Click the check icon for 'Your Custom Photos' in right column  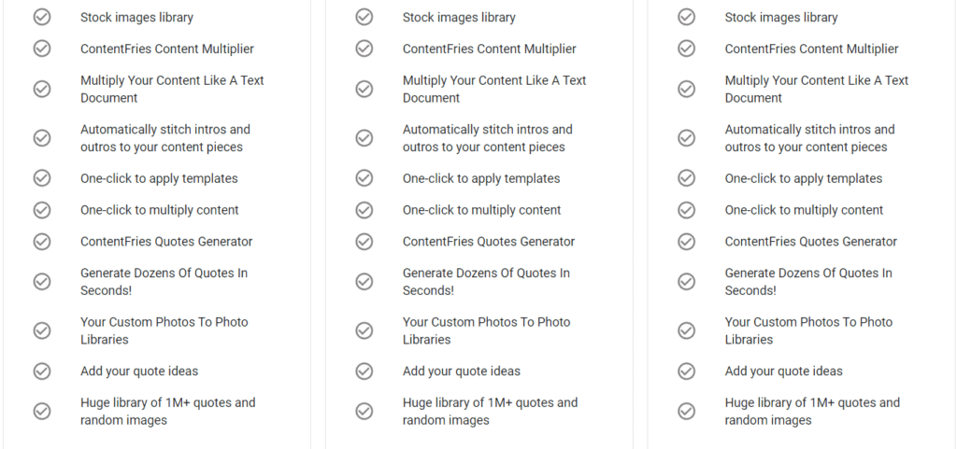(687, 330)
